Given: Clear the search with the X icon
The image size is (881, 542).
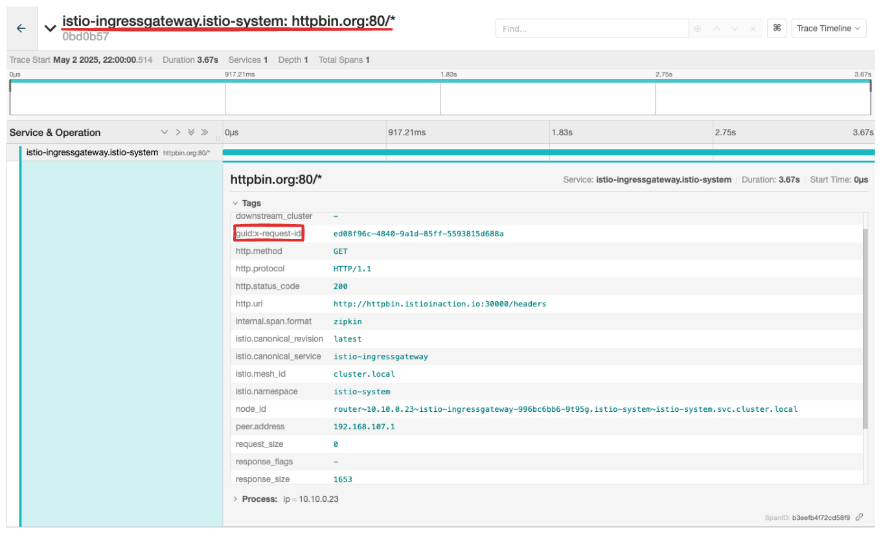Looking at the screenshot, I should click(752, 28).
